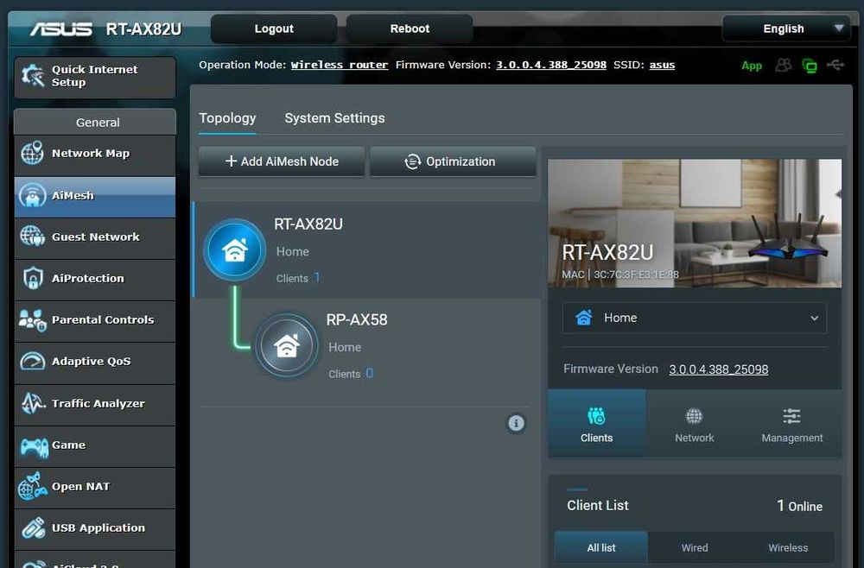
Task: Click RP-AX58 clients count 0
Action: click(369, 373)
